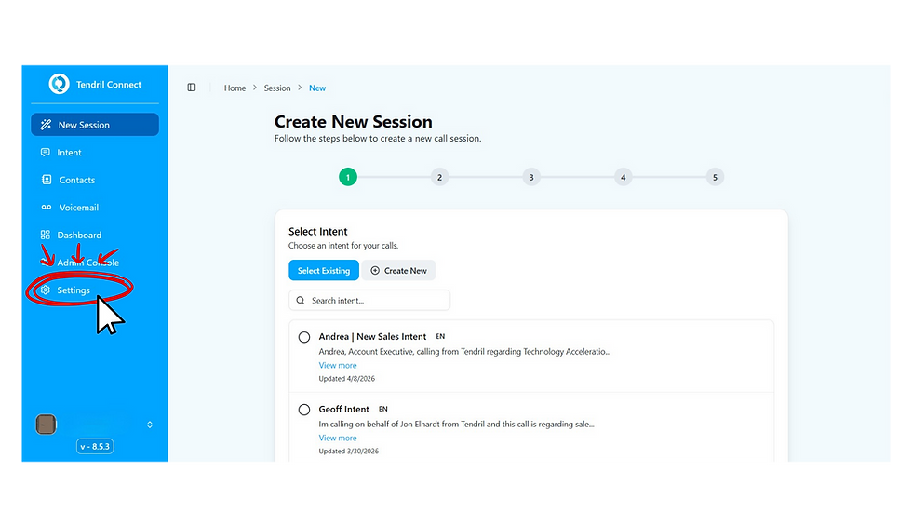Click the plus icon on Create New
The width and height of the screenshot is (912, 513).
(x=375, y=270)
